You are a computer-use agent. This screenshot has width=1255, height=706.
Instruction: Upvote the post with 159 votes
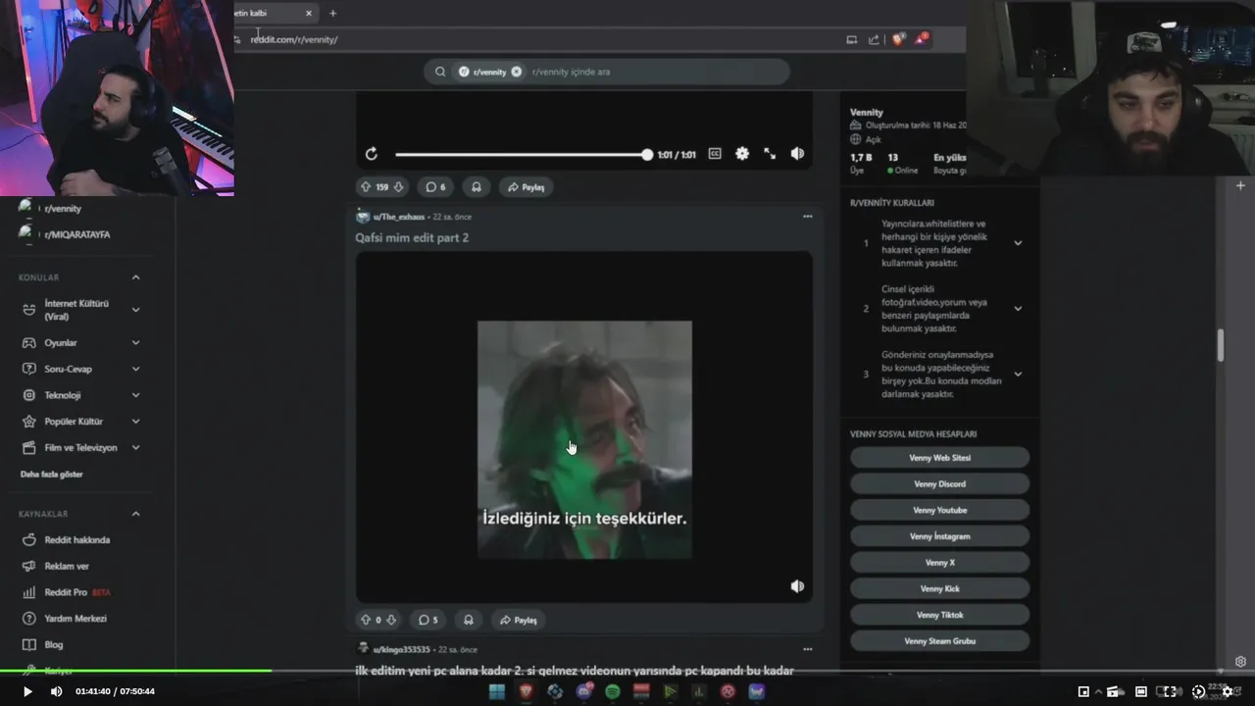coord(366,186)
